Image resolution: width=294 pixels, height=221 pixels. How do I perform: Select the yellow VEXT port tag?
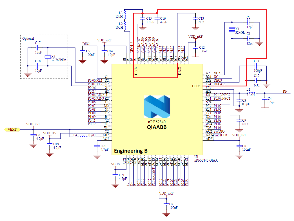pyautogui.click(x=12, y=130)
